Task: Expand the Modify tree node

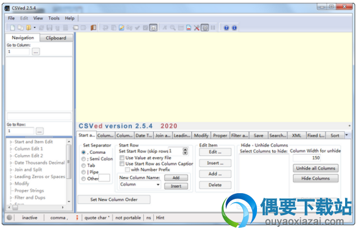Action: tap(11, 184)
